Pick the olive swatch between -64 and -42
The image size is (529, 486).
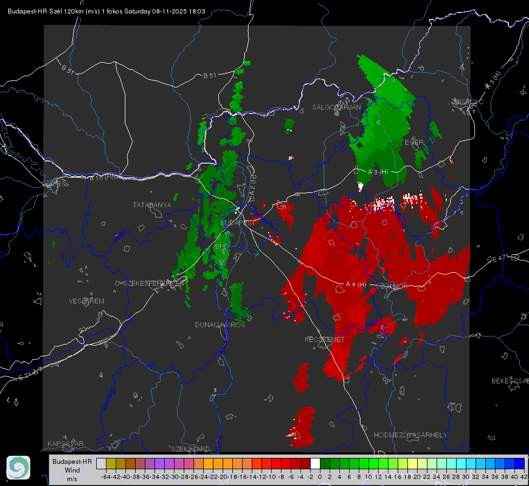pyautogui.click(x=111, y=463)
